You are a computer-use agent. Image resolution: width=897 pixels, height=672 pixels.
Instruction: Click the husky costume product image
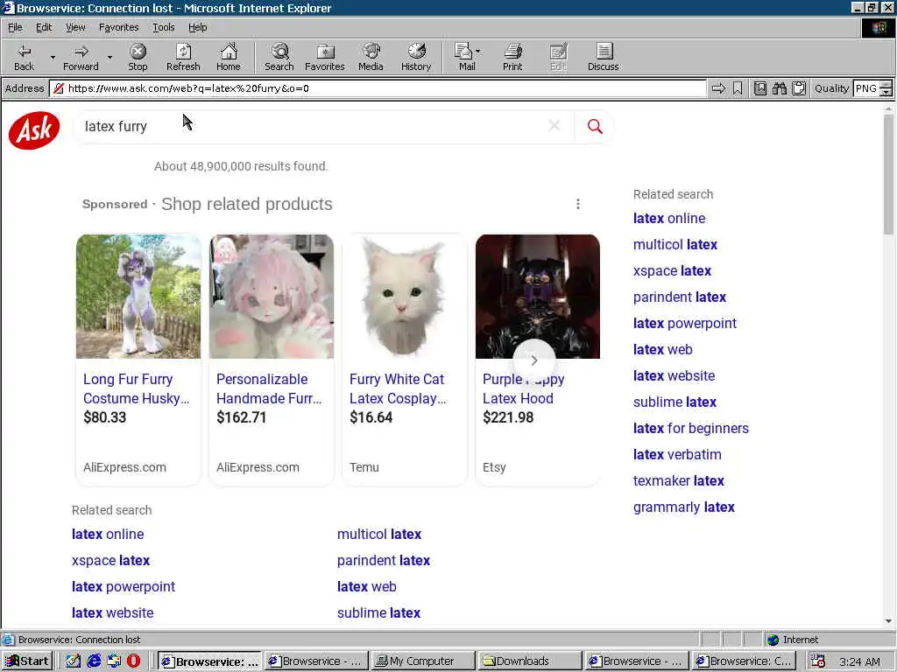[x=138, y=297]
